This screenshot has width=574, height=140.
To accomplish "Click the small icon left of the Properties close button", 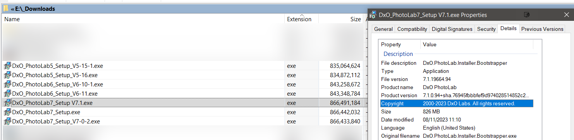I will 526,15.
